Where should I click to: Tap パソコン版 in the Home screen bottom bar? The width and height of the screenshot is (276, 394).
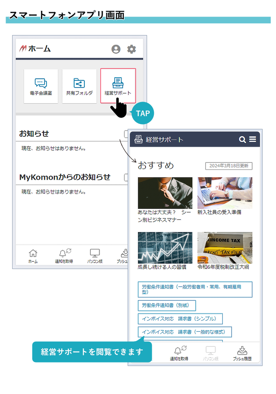pos(95,256)
